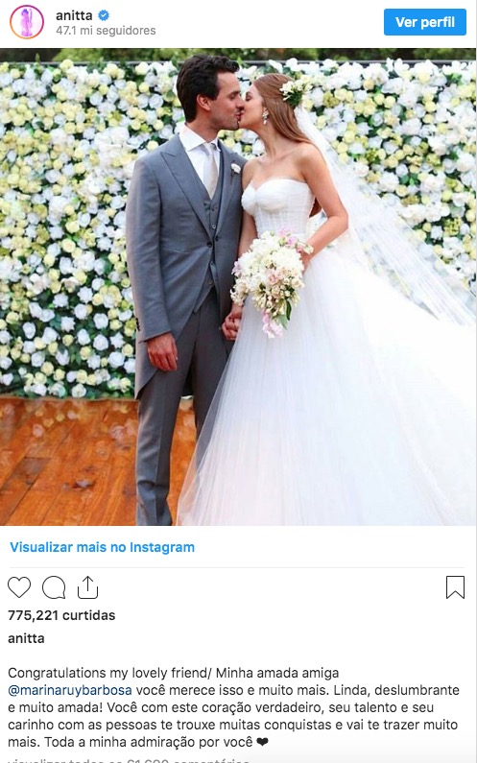
Task: Open the @marinaruybarbosa mention
Action: click(x=70, y=690)
